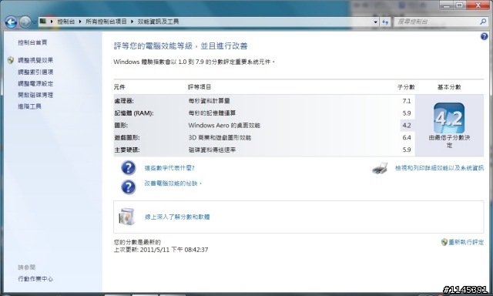Click question icon beside 這些數字代表什麼
Image resolution: width=493 pixels, height=296 pixels.
(x=129, y=168)
